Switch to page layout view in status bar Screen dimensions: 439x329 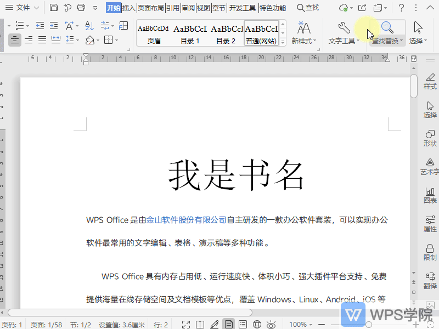228,325
